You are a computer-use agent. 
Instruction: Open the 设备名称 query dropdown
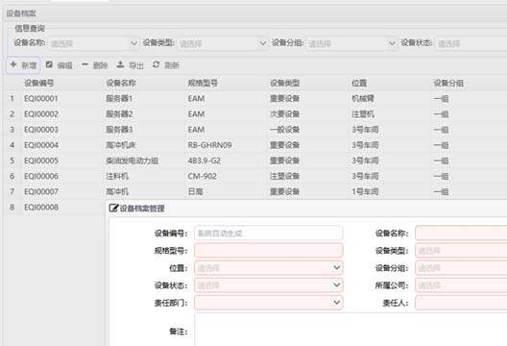[x=94, y=43]
